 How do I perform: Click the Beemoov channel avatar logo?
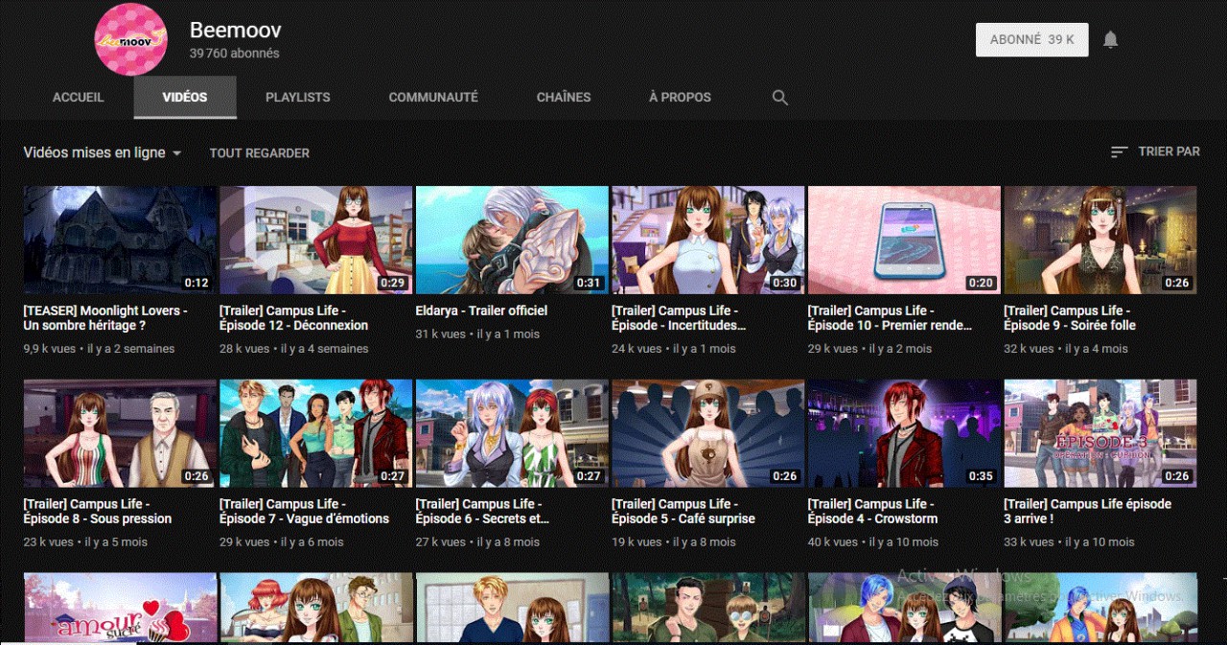[131, 39]
